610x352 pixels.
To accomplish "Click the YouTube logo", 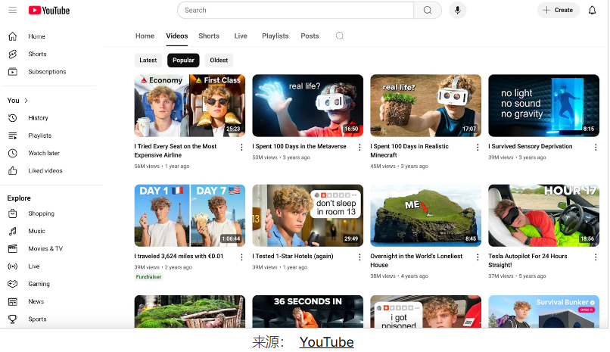I will point(49,11).
